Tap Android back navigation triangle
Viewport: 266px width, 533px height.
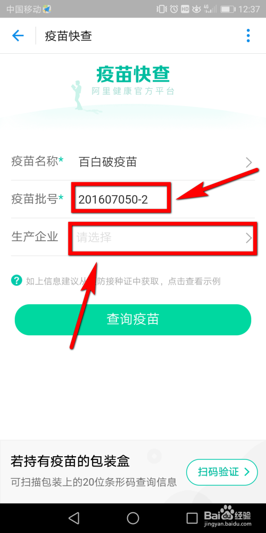tap(73, 518)
